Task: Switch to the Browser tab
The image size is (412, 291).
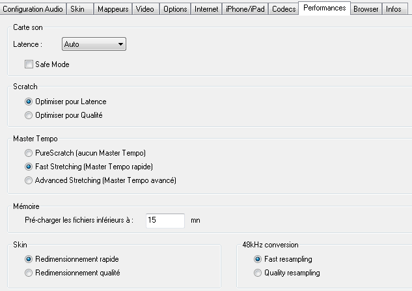Action: 366,9
